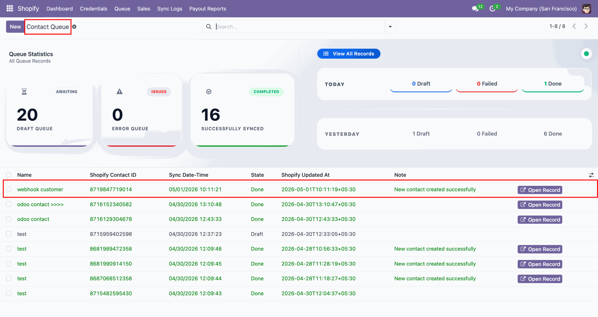The width and height of the screenshot is (598, 317).
Task: Open the Credentials menu
Action: click(93, 9)
